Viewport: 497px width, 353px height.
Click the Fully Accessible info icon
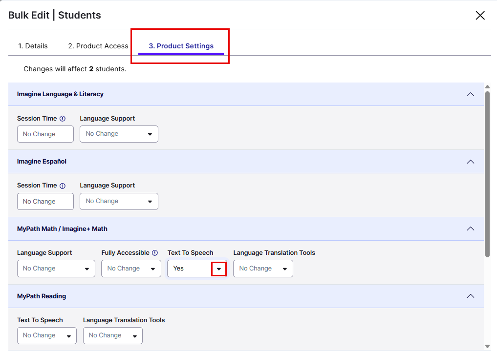click(155, 253)
